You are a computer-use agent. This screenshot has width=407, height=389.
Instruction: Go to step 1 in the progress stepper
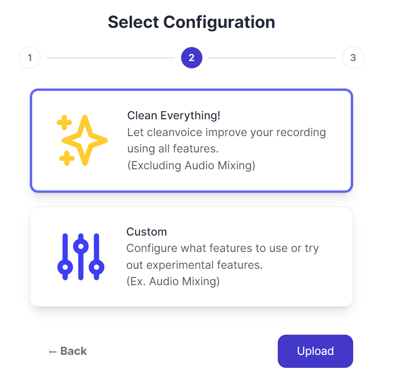pos(30,58)
